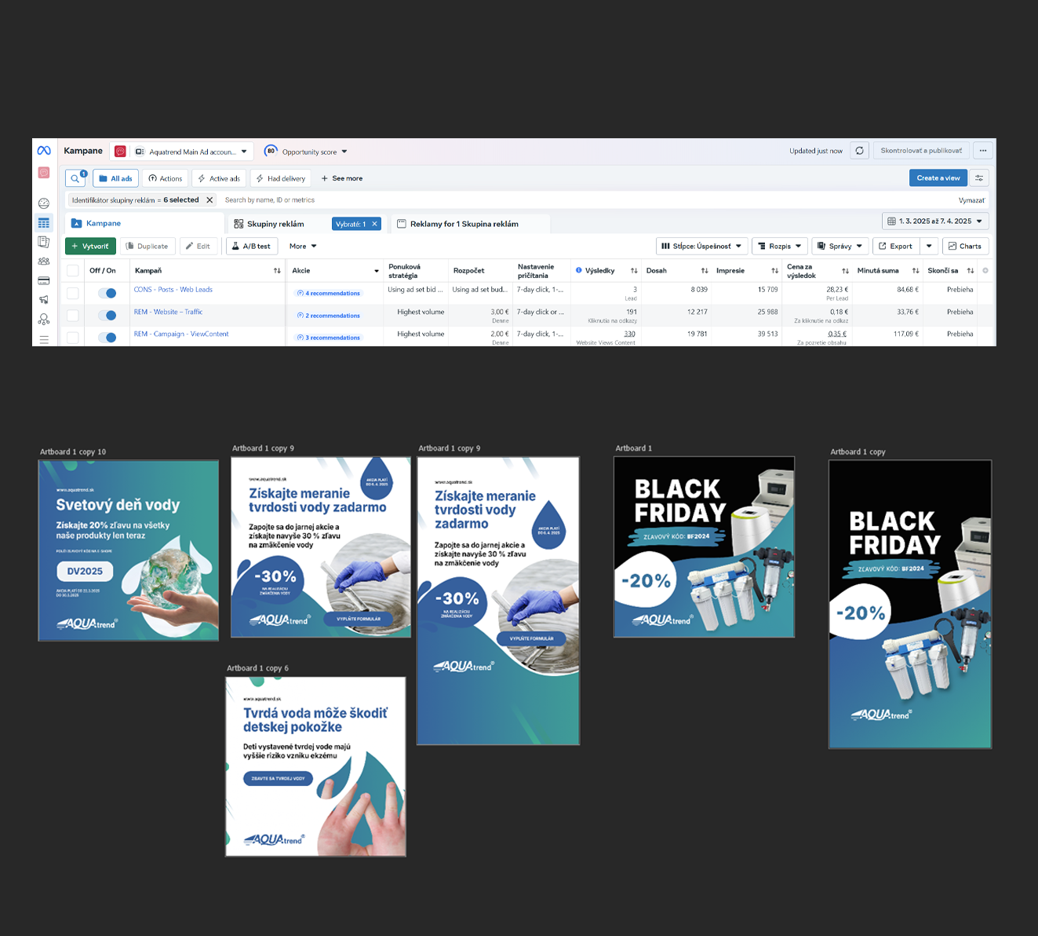Open the billing card icon in sidebar
The image size is (1038, 936).
tap(44, 280)
